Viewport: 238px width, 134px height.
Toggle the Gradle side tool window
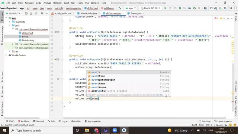[236, 17]
